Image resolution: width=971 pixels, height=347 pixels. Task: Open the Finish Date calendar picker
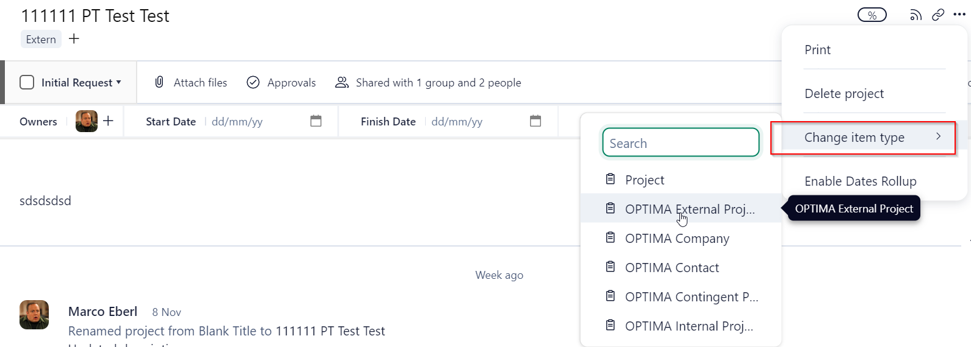click(536, 121)
